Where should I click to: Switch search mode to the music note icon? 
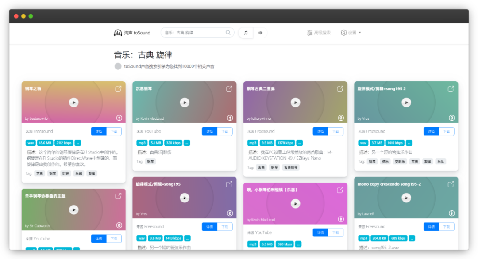click(x=245, y=32)
